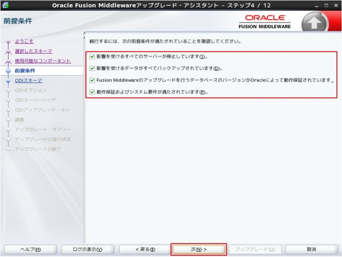This screenshot has width=342, height=257.
Task: Click the application icon in title bar
Action: [6, 5]
